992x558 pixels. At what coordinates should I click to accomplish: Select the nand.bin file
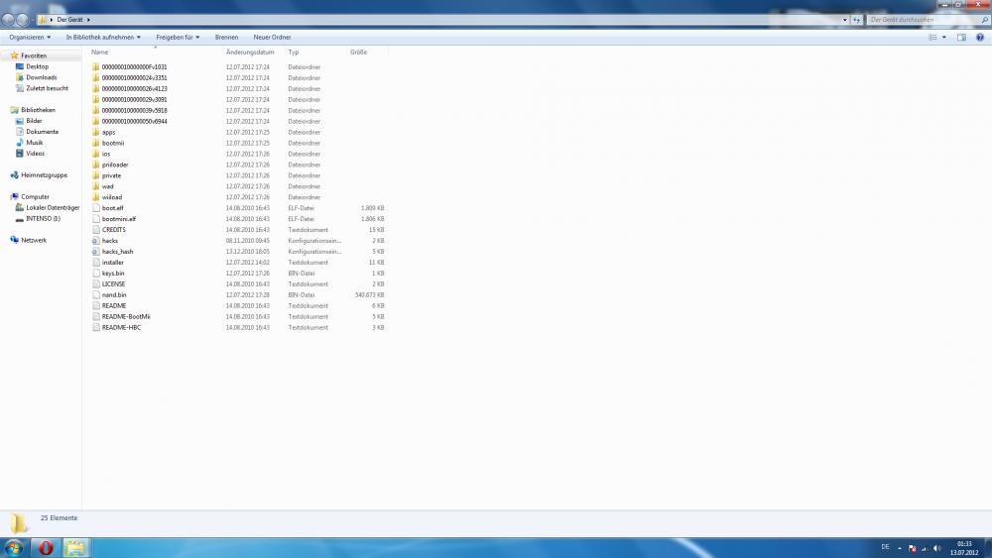(113, 294)
